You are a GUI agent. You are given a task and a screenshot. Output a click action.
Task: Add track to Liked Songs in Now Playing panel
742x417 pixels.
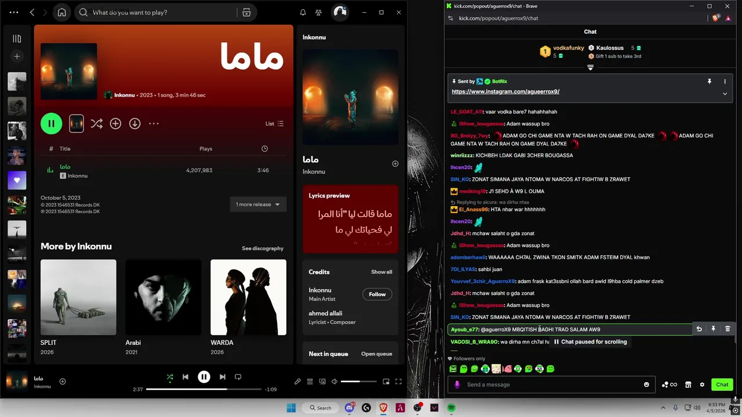(395, 164)
